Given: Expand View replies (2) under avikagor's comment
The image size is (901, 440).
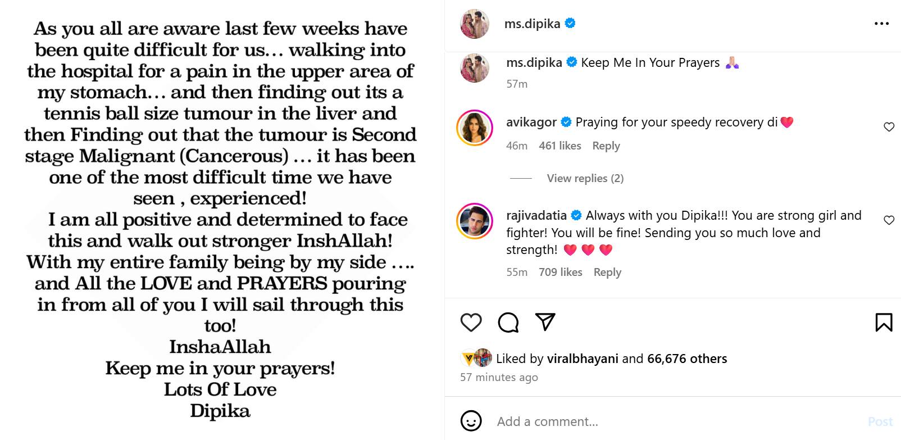Looking at the screenshot, I should [x=585, y=178].
